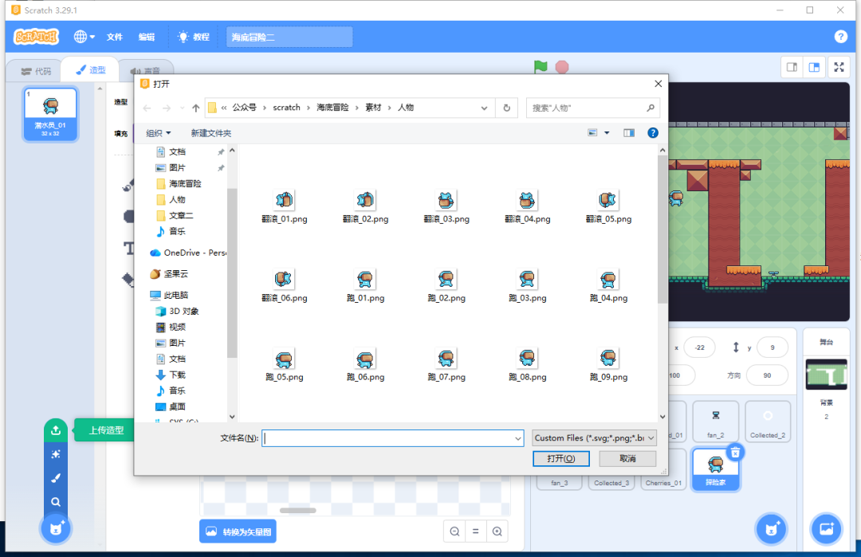
Task: Click the 取消 button
Action: [x=627, y=458]
